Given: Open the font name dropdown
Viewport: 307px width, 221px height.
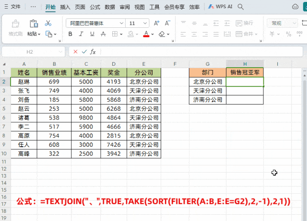Looking at the screenshot, I should (x=121, y=23).
